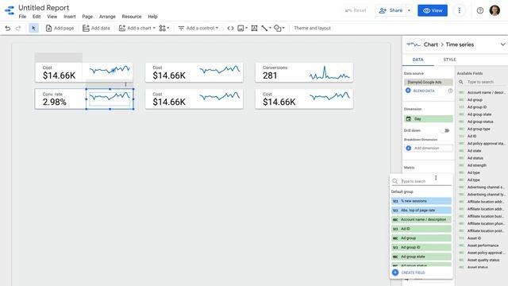508x286 pixels.
Task: Open the help question mark icon
Action: [480, 10]
